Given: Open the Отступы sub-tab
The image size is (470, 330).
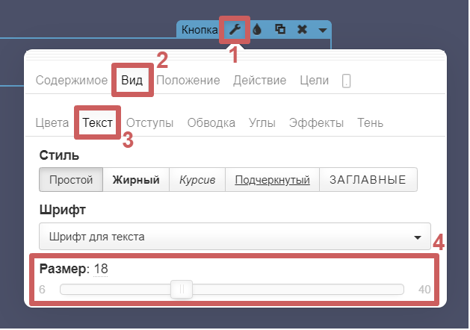Looking at the screenshot, I should point(149,122).
